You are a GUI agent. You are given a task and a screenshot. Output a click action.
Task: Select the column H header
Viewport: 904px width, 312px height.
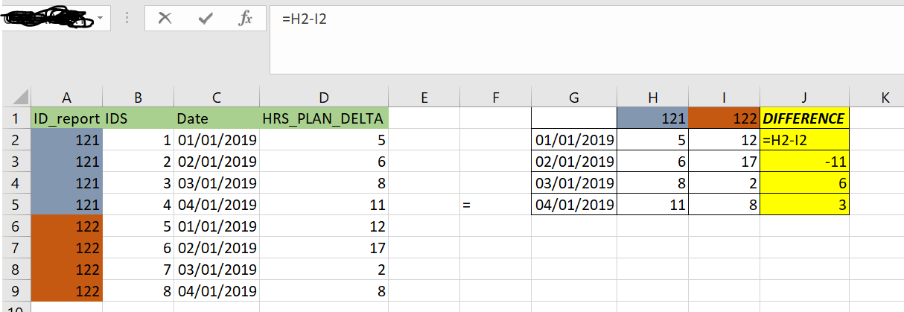coord(653,97)
